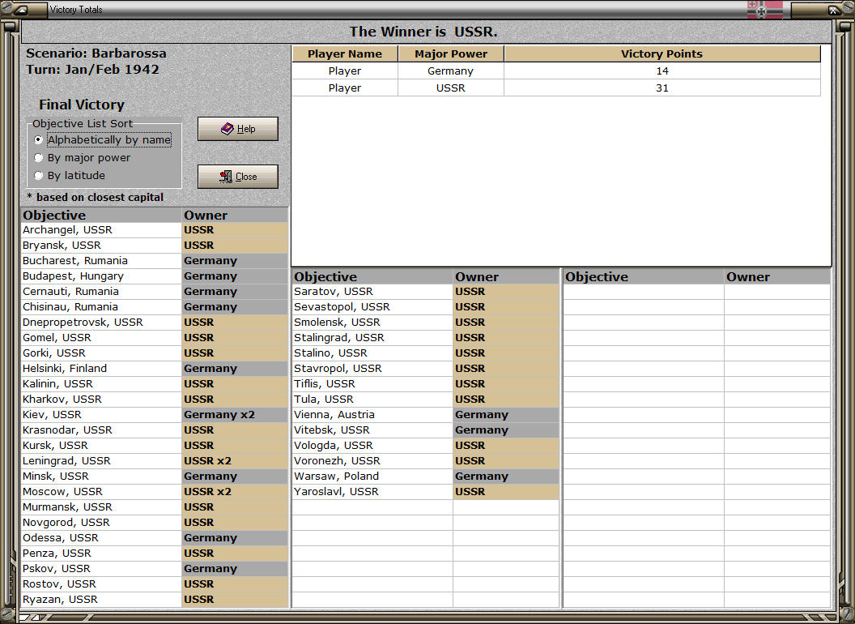
Task: Select the Archangel, USSR objective
Action: tap(101, 230)
